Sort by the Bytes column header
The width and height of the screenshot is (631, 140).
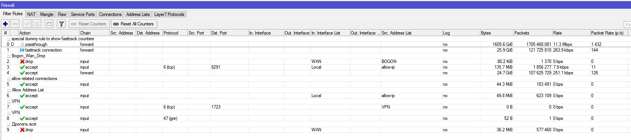(x=497, y=33)
